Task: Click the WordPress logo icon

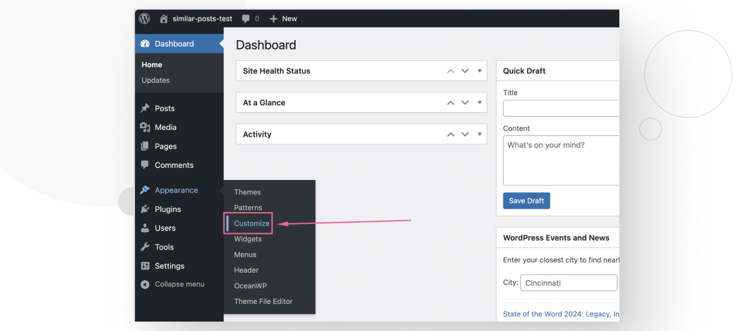Action: pos(144,19)
